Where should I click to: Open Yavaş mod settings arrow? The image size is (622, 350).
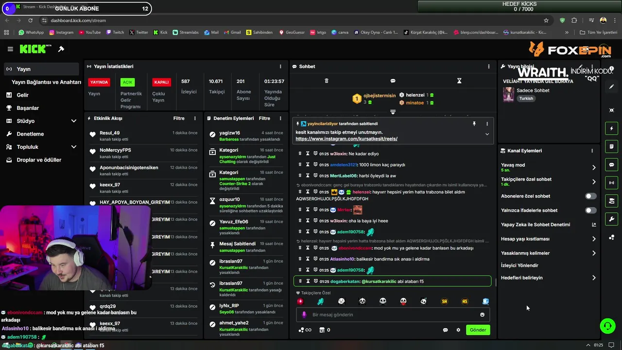point(593,168)
